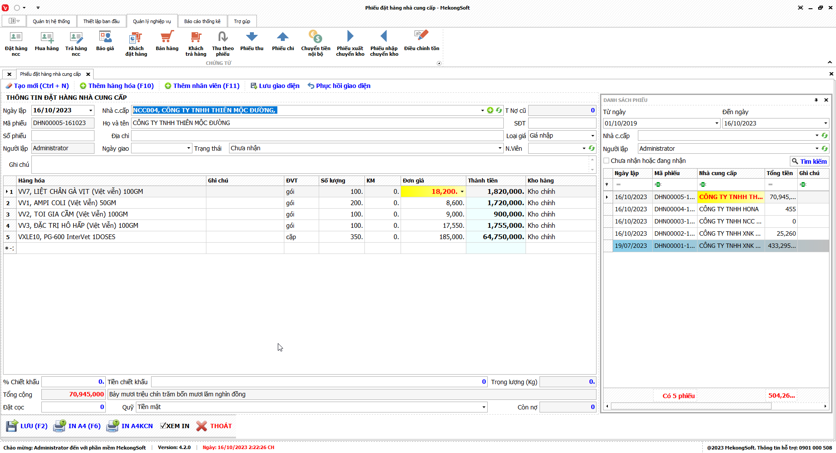Click the LƯU (F2) save button

pos(27,426)
